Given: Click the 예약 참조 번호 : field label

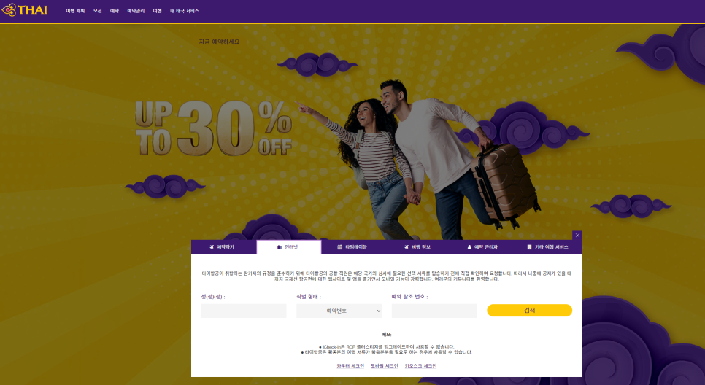Looking at the screenshot, I should 409,297.
